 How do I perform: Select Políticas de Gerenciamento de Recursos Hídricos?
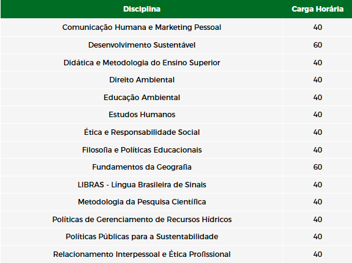[142, 220]
